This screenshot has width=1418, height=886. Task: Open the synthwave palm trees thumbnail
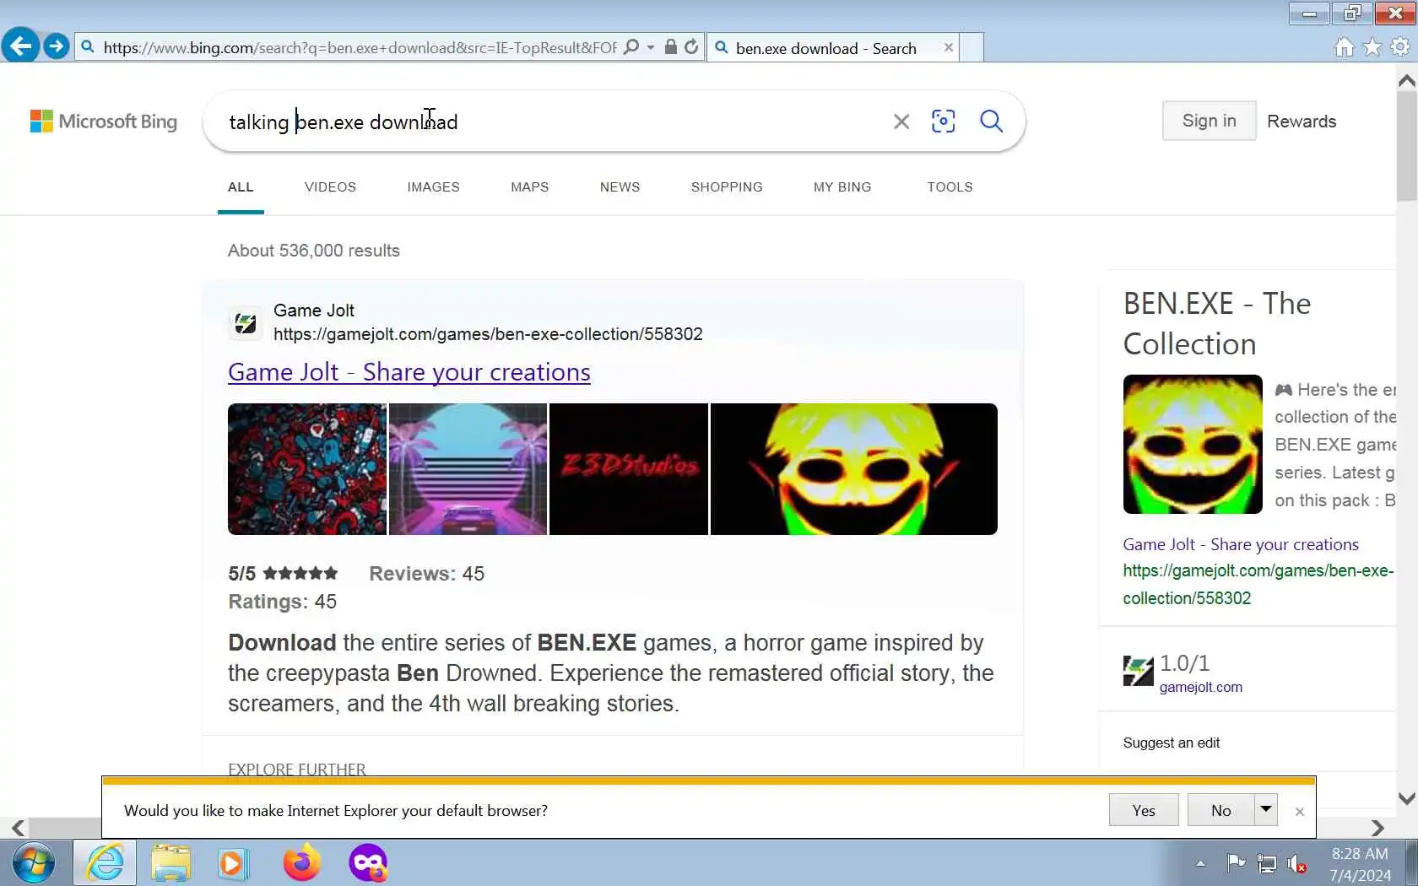(468, 469)
